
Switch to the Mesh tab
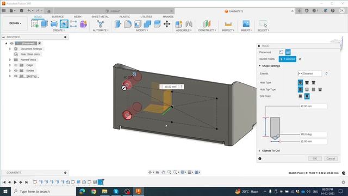click(77, 17)
